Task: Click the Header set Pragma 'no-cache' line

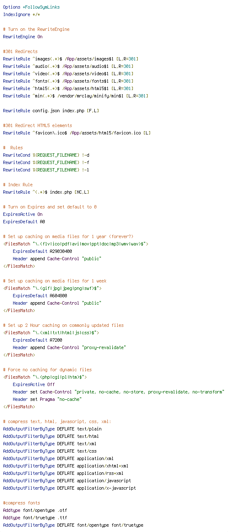Action: tap(47, 400)
